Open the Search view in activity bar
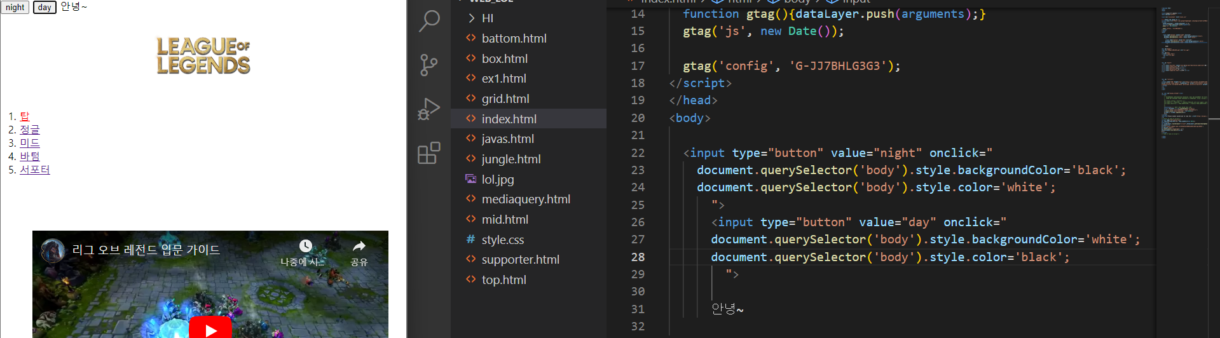The image size is (1220, 338). 429,21
